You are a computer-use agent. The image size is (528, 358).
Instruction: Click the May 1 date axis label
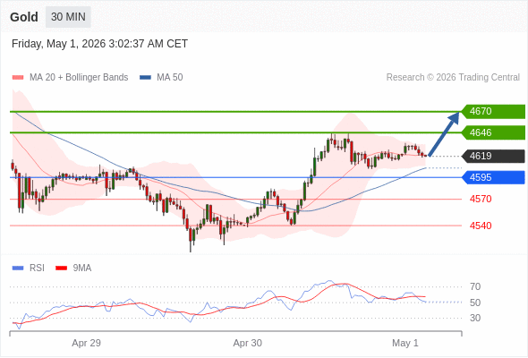(405, 343)
